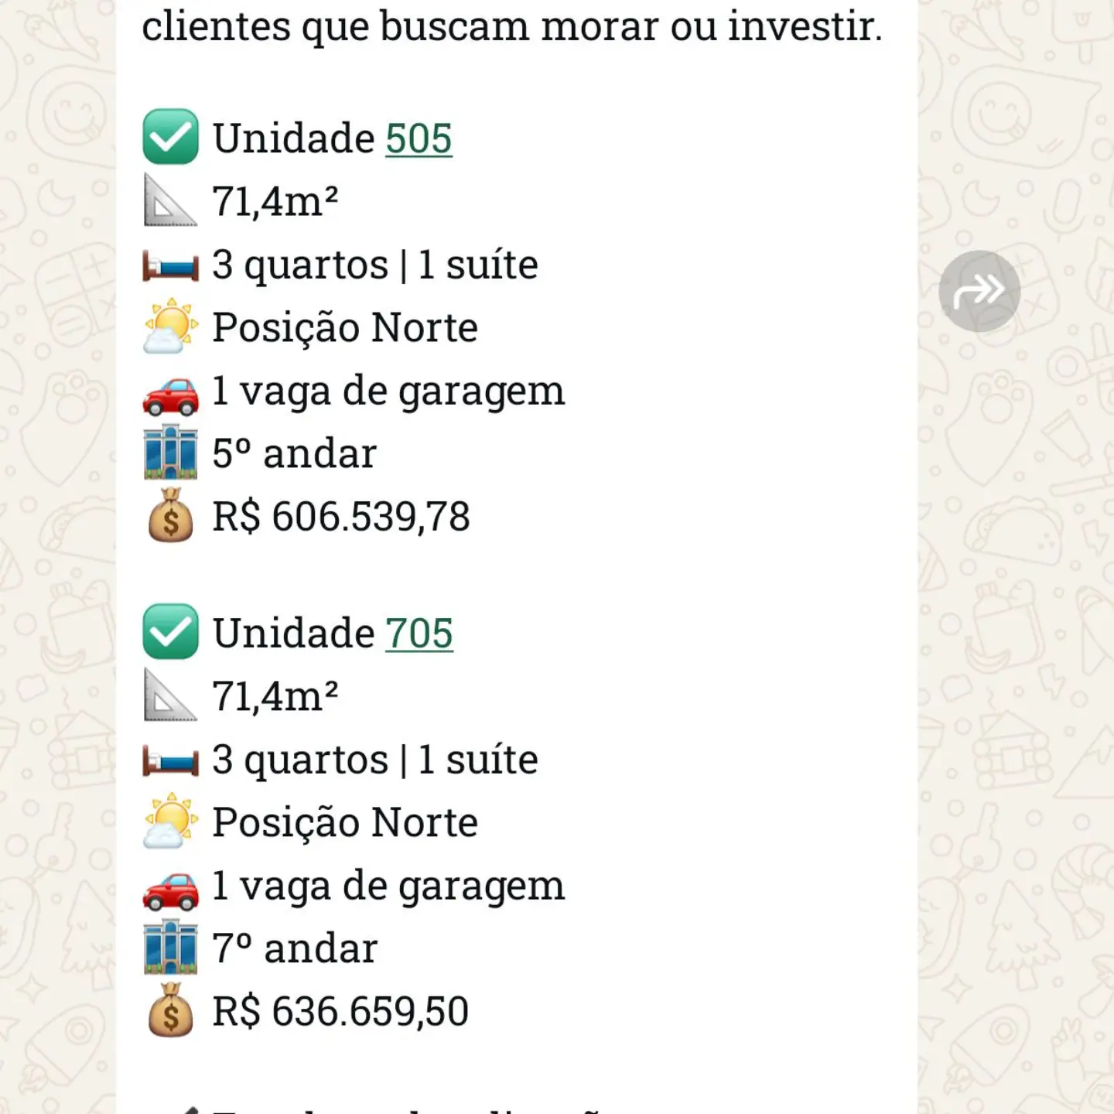
Task: Click the red car emoji in unit 505
Action: (171, 394)
